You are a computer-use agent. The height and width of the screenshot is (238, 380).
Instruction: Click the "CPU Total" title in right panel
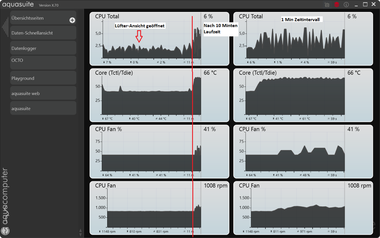point(251,16)
